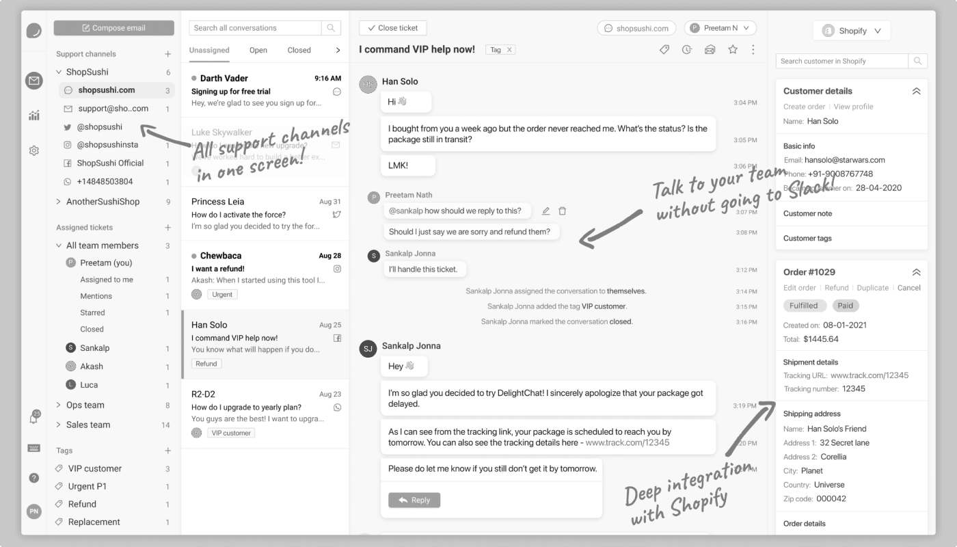
Task: Click the Shopify search magnifier button
Action: tap(918, 61)
